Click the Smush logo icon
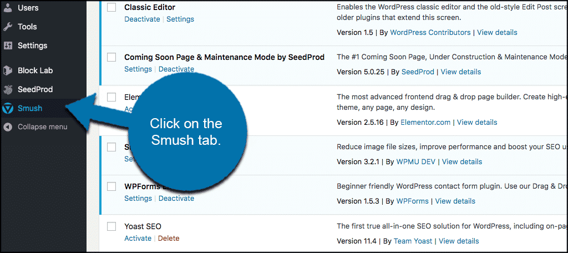 [8, 108]
